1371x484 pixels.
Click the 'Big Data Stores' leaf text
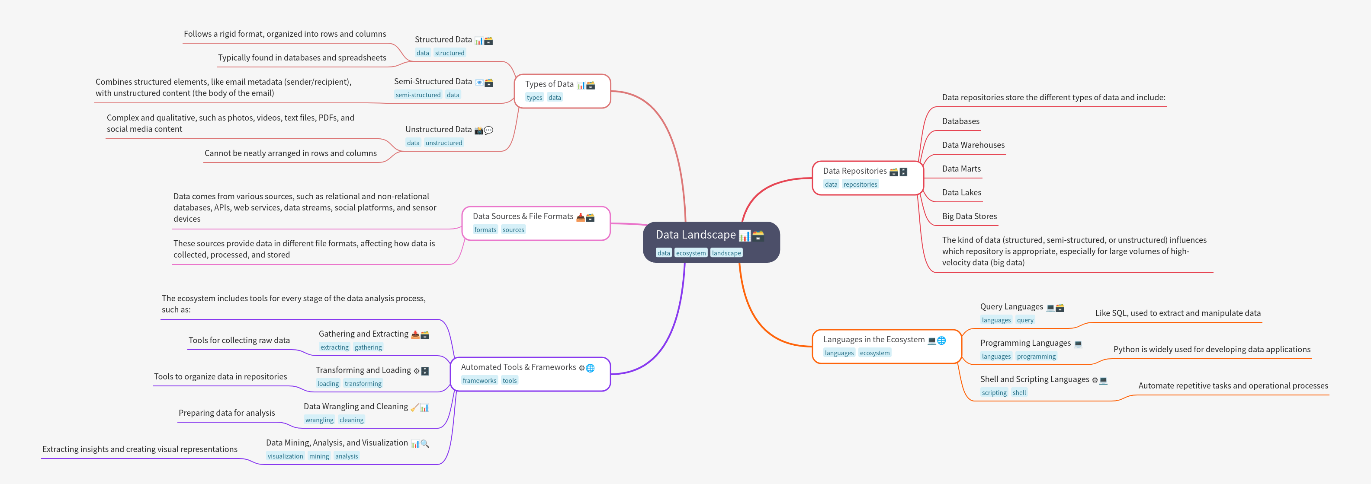point(969,217)
